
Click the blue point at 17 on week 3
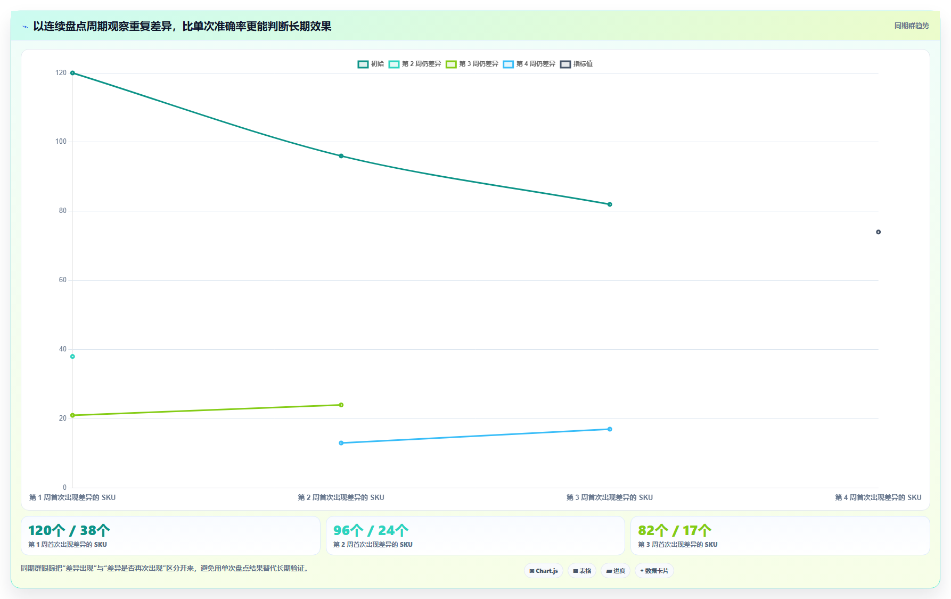pyautogui.click(x=610, y=429)
